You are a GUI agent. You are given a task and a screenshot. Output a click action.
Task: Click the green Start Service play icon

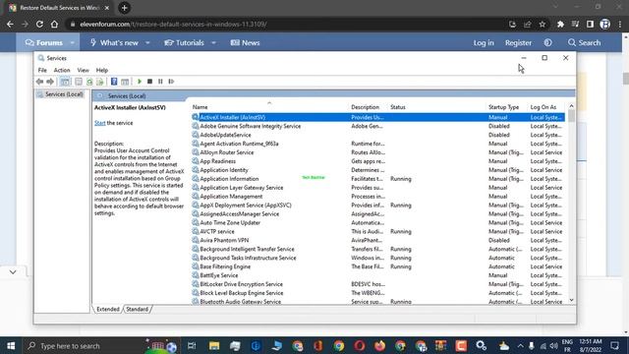coord(140,82)
